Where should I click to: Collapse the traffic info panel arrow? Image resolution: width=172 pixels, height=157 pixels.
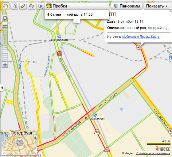click(76, 21)
